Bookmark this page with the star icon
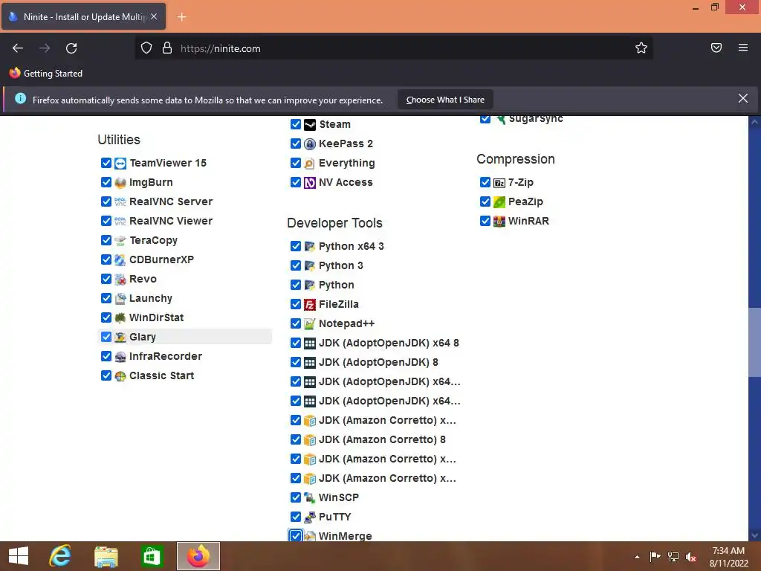Screen dimensions: 761x571 click(641, 48)
